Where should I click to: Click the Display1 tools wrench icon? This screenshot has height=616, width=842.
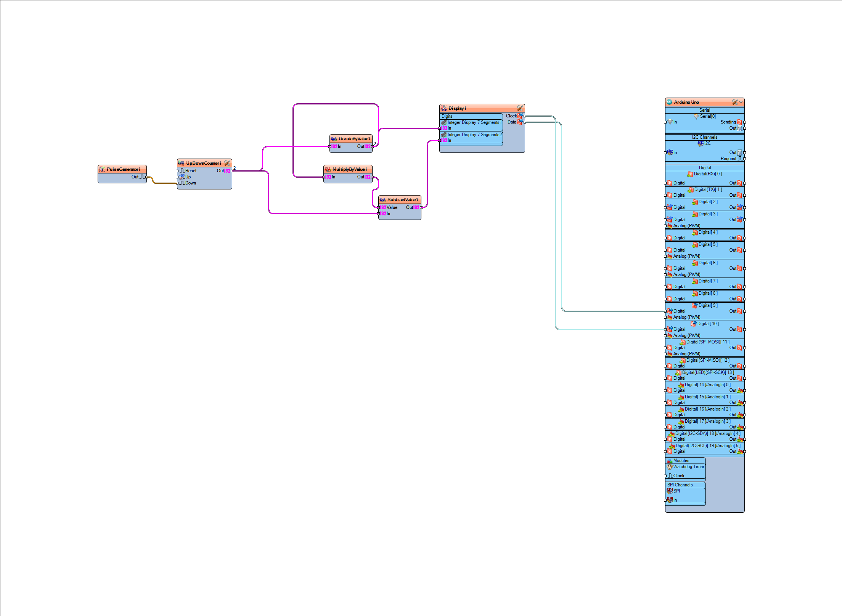tap(519, 108)
